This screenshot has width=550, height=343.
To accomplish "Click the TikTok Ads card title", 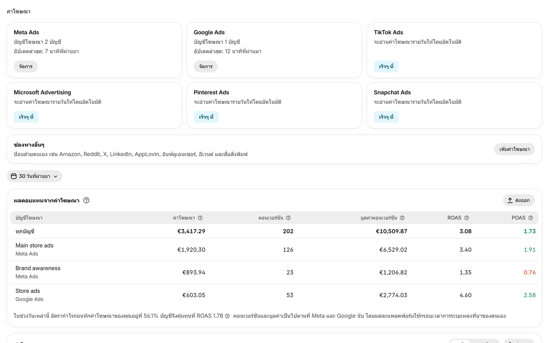I will pos(388,32).
